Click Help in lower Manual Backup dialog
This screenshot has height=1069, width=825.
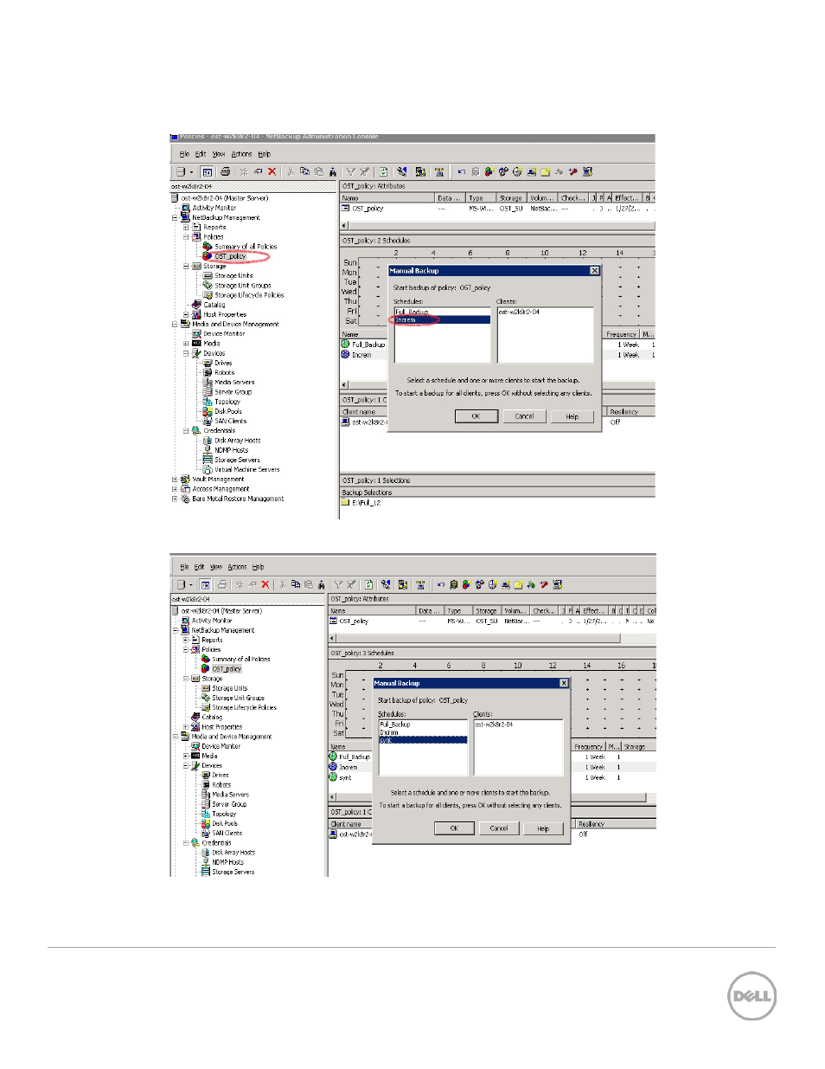click(x=543, y=828)
